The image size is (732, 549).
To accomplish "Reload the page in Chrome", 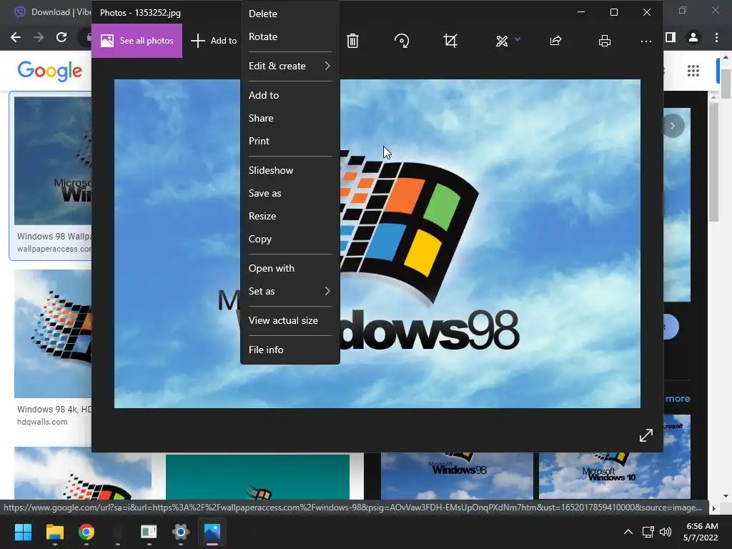I will tap(61, 37).
